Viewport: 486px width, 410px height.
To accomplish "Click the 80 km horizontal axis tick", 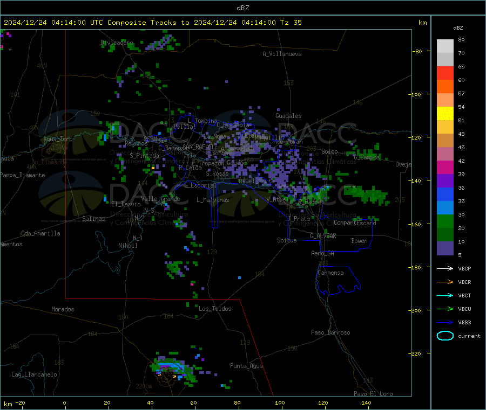I will click(237, 402).
